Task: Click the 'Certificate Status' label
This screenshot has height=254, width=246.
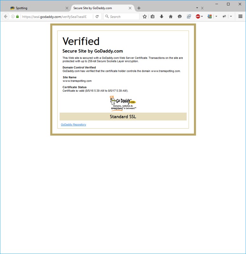Action: pyautogui.click(x=75, y=87)
